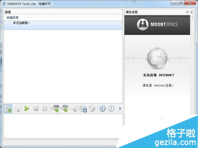This screenshot has width=198, height=148.
Task: Click the gray Unmount stop button
Action: [x=36, y=109]
